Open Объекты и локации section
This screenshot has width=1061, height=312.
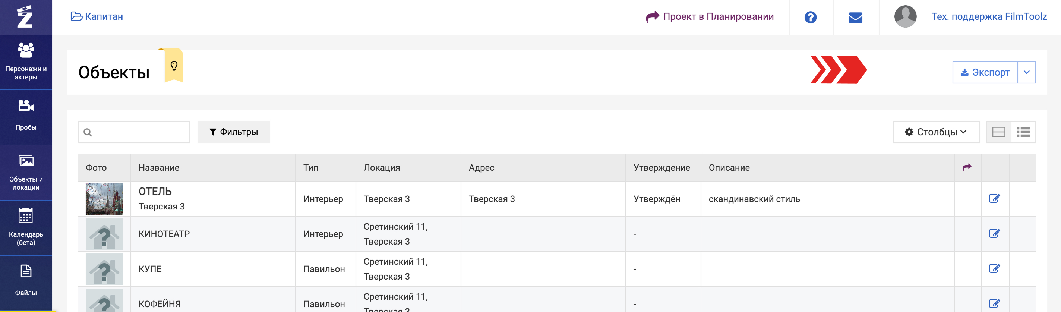click(26, 173)
